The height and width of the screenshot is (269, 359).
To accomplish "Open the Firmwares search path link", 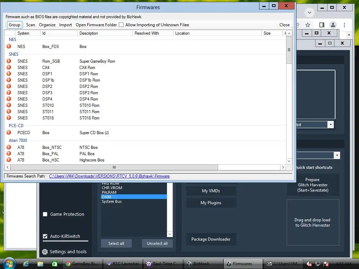I will coord(109,176).
